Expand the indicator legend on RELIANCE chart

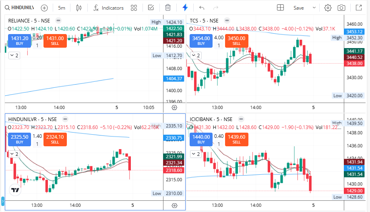(x=14, y=55)
